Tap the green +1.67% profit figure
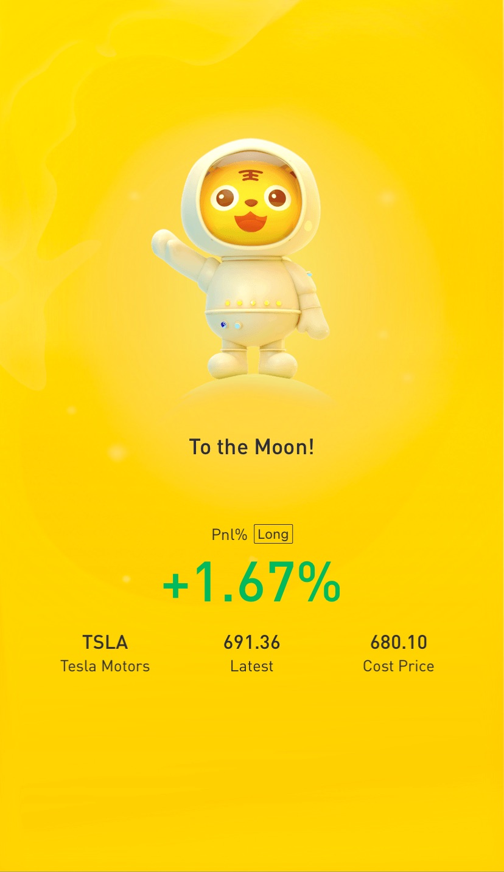 251,582
